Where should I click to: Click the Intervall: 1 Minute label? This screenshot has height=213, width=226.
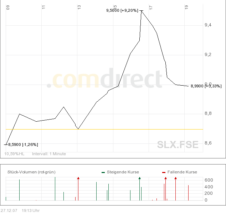click(49, 154)
